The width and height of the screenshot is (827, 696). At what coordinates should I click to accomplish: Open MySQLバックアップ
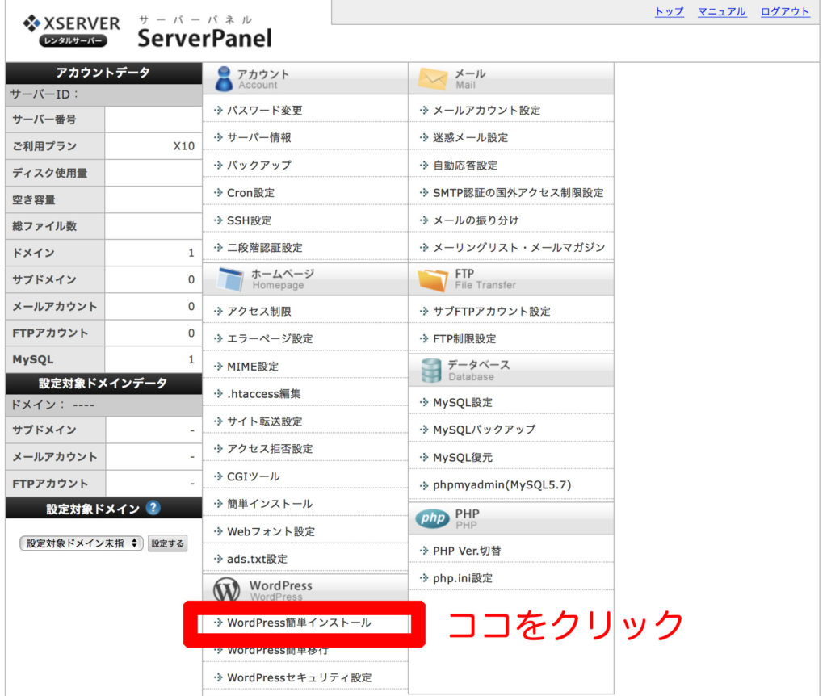(x=485, y=430)
